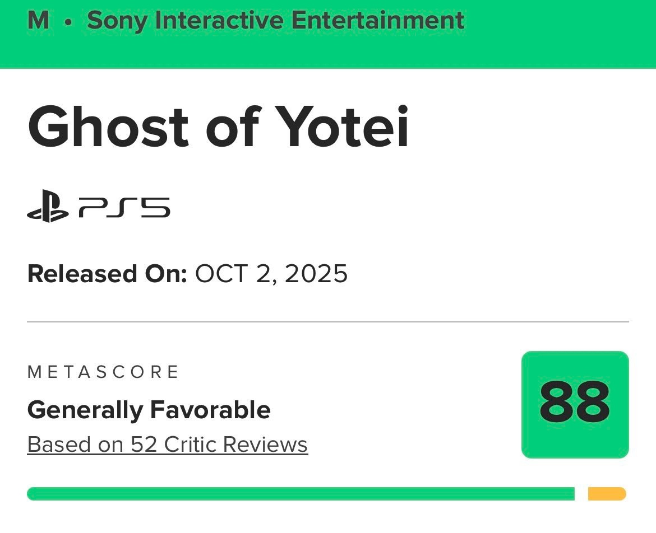Click the yellow mixed reviews bar segment

coord(607,494)
